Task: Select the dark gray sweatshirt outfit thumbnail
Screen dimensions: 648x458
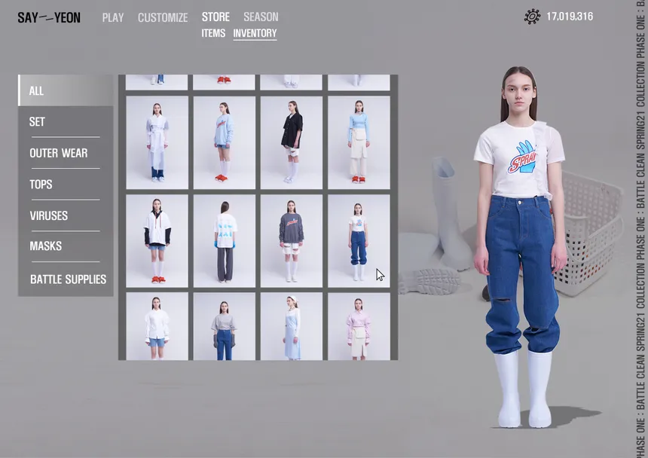Action: point(292,241)
